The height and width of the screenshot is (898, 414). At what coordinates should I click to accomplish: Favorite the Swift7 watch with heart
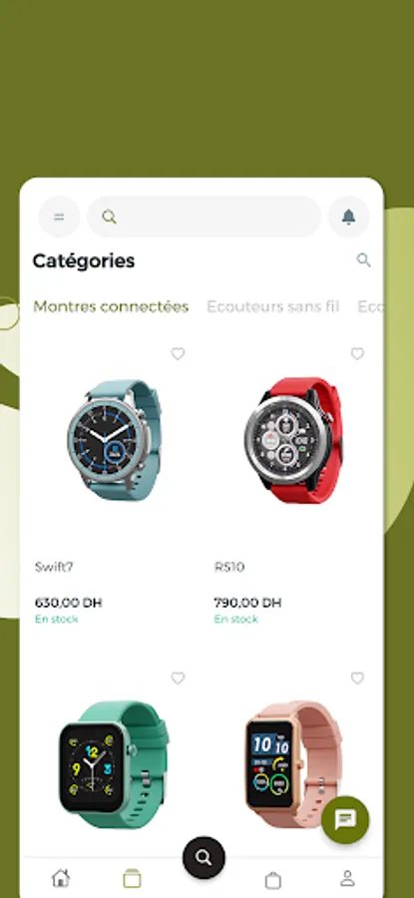tap(179, 354)
